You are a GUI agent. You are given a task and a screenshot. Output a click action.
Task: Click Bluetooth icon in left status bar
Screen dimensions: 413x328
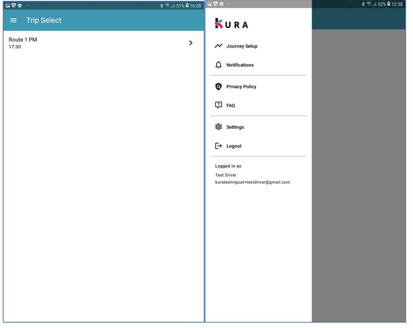[x=162, y=5]
